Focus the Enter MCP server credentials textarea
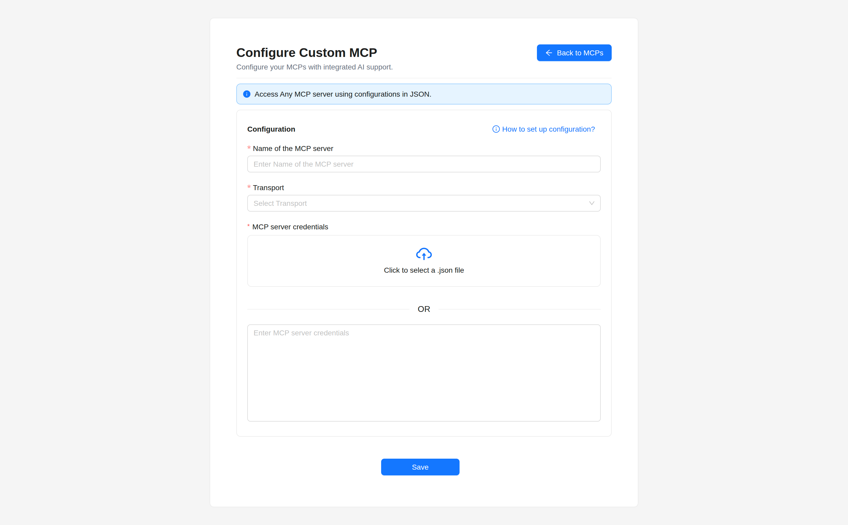848x525 pixels. (x=423, y=373)
